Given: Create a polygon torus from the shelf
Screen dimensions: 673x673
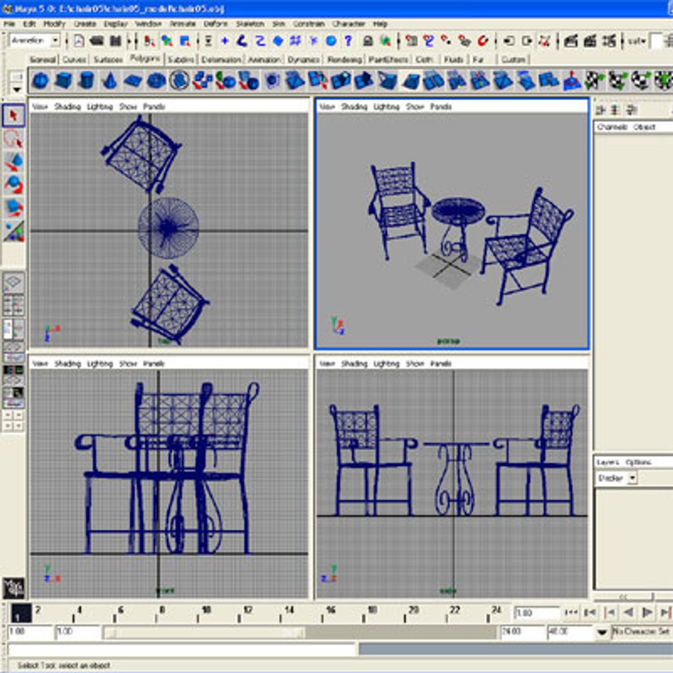Looking at the screenshot, I should pos(156,80).
